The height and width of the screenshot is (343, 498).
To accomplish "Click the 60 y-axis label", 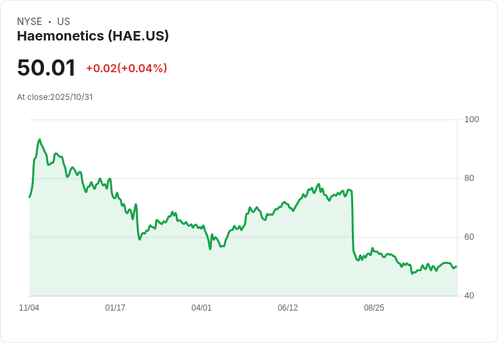I will tap(469, 237).
